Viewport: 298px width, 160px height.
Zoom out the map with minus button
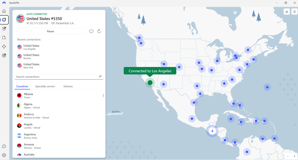tap(288, 156)
